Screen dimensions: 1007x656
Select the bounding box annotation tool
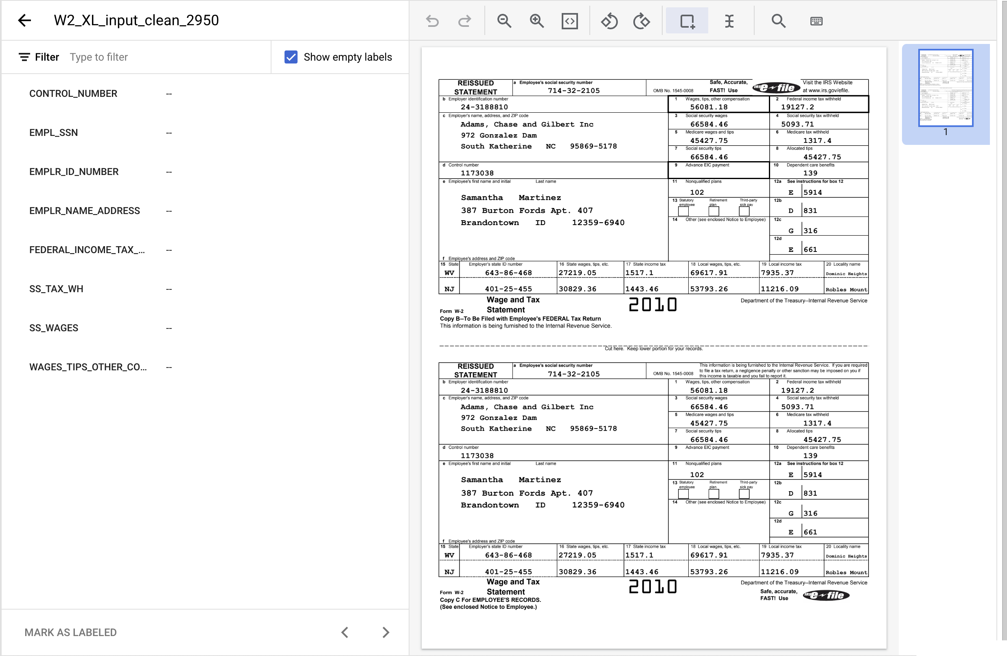pyautogui.click(x=686, y=20)
